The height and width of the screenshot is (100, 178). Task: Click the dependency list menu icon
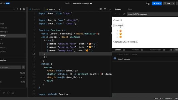(x=23, y=67)
